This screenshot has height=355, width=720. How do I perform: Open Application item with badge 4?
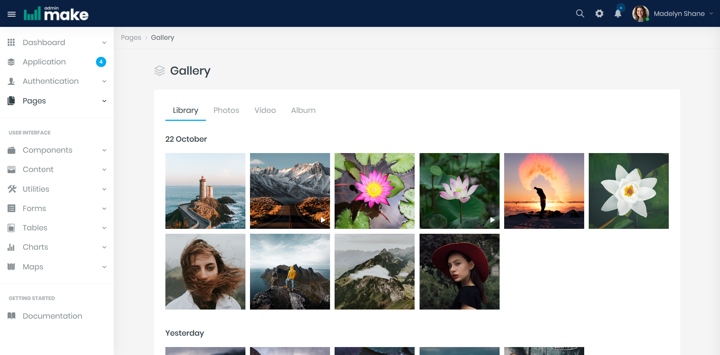click(44, 62)
